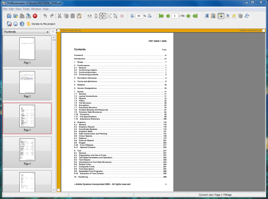Jump to the first page
Viewport: 268px width, 199px height.
coord(161,16)
